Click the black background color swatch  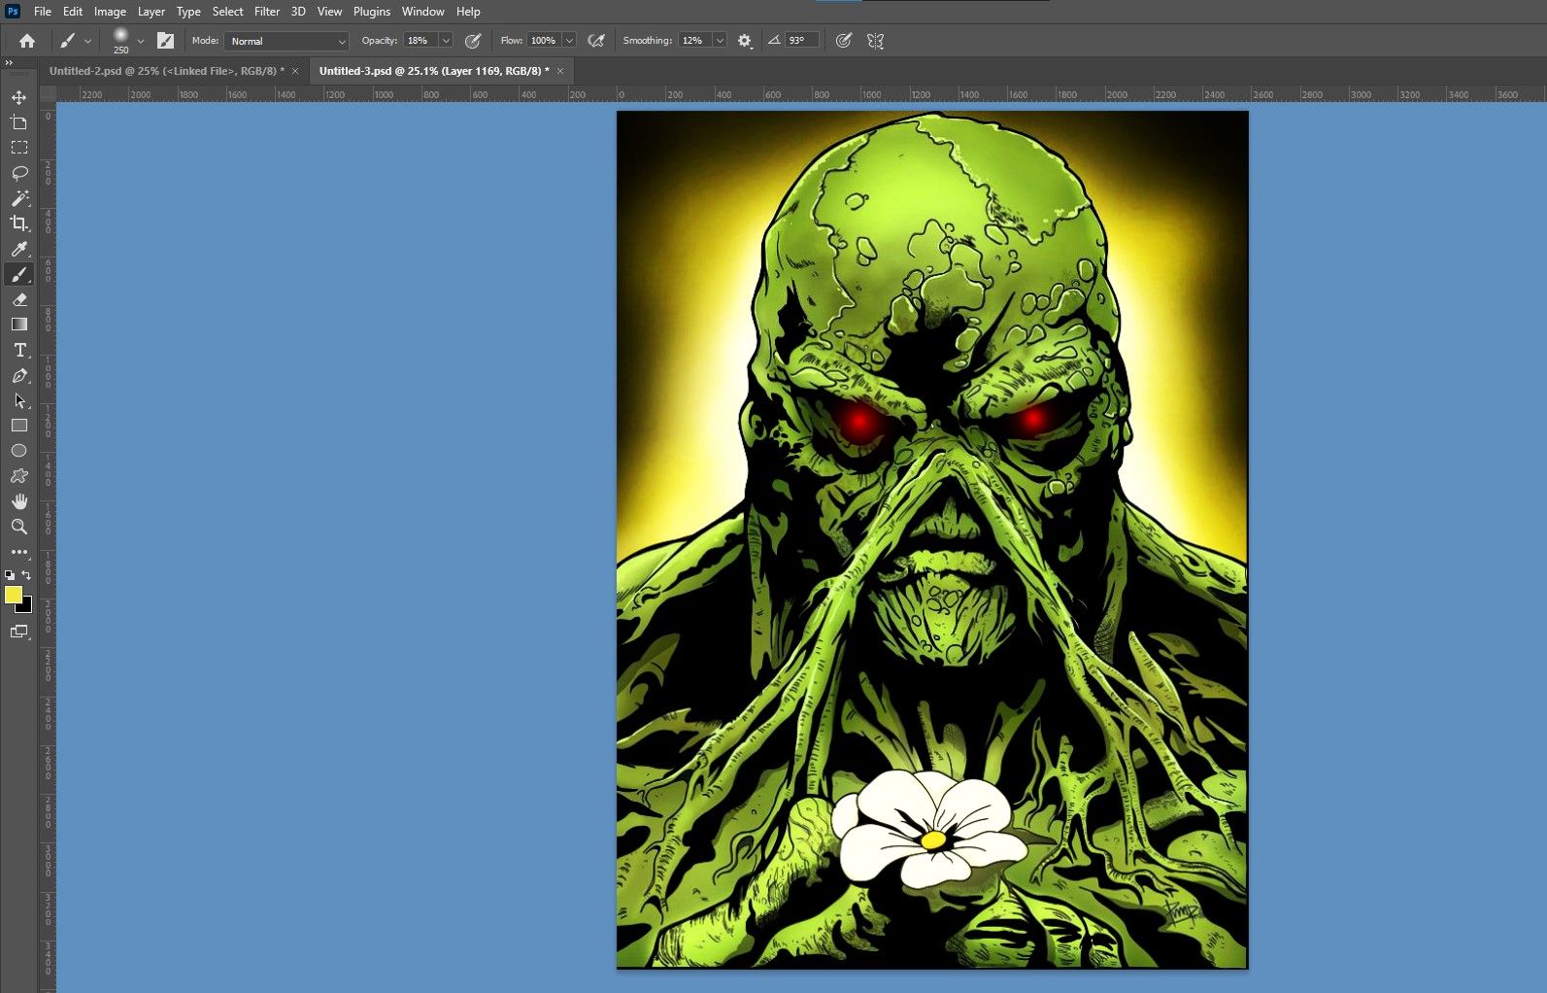coord(27,607)
